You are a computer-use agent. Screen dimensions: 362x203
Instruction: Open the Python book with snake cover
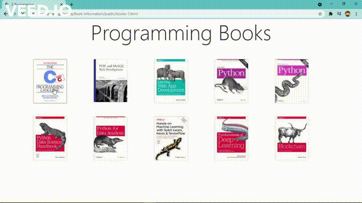(x=292, y=81)
